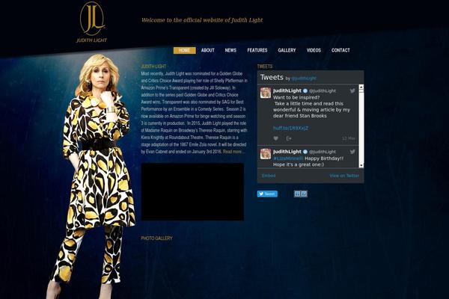This screenshot has height=299, width=449.
Task: Go to the ABOUT page
Action: pos(208,50)
